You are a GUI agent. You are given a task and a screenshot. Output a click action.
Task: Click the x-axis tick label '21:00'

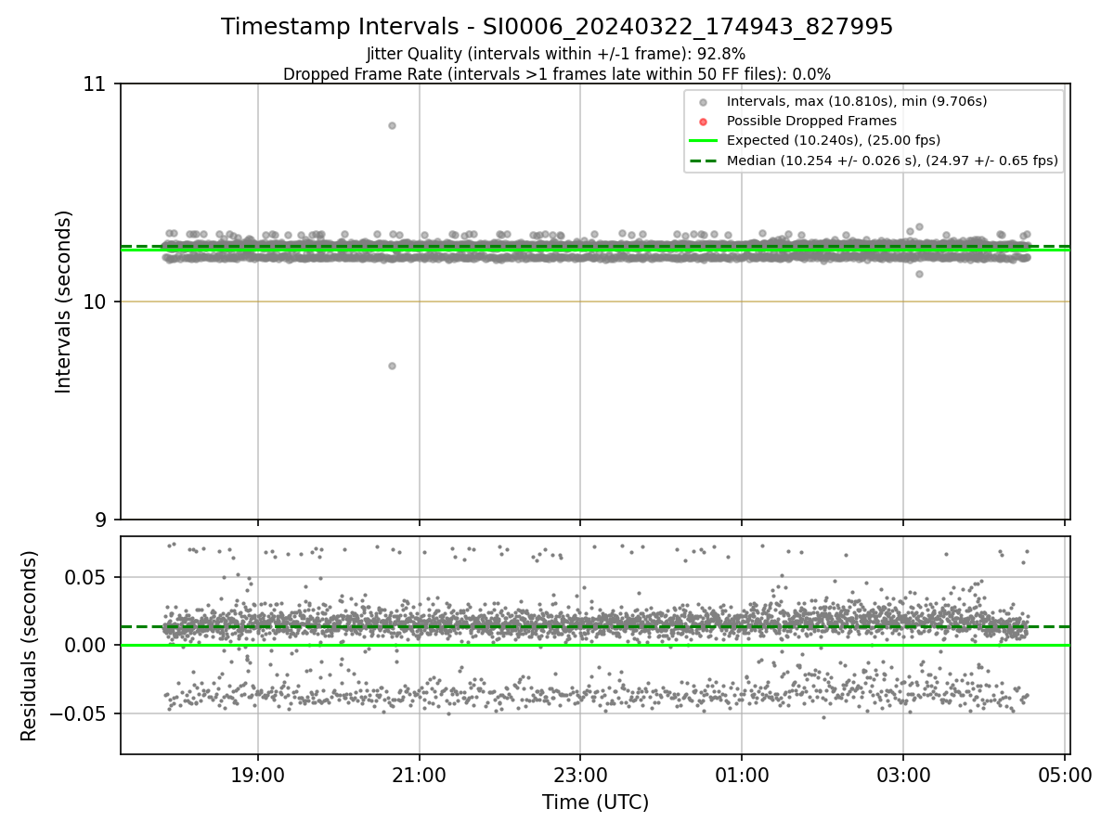click(419, 774)
